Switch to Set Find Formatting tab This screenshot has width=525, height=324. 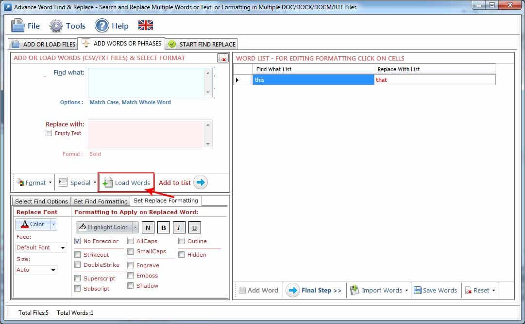pyautogui.click(x=101, y=201)
